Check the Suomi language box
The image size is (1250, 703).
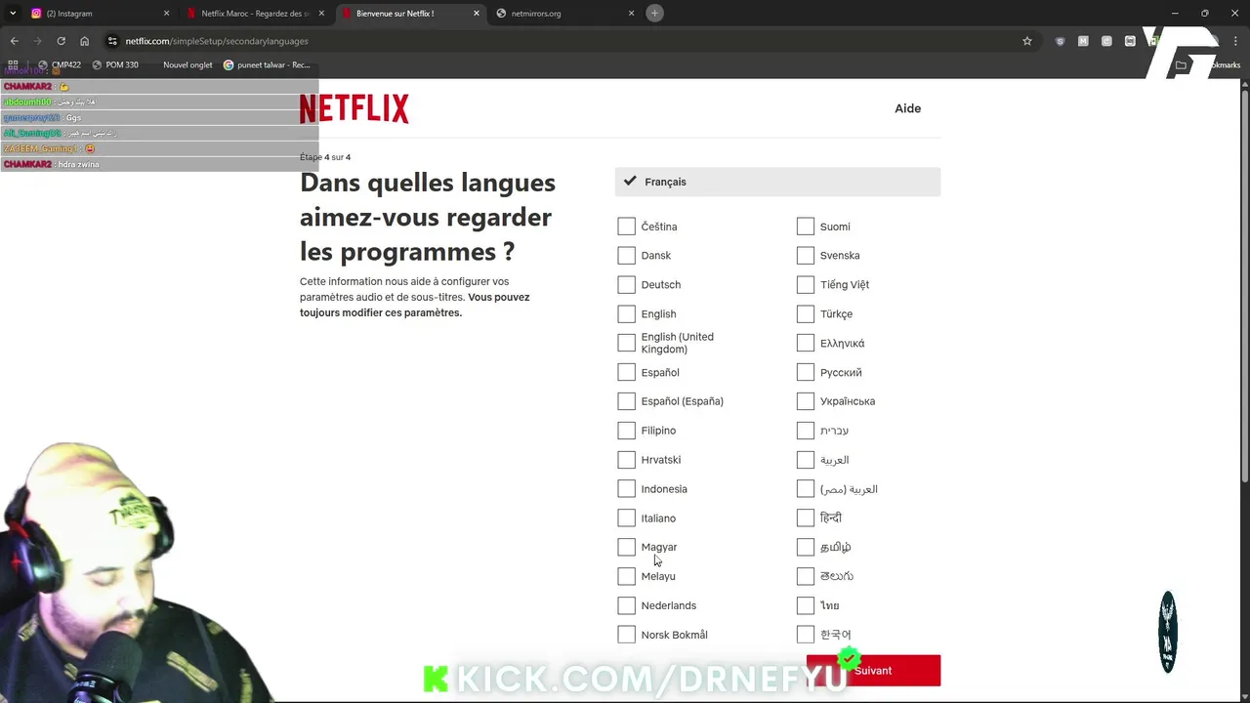[x=805, y=227]
